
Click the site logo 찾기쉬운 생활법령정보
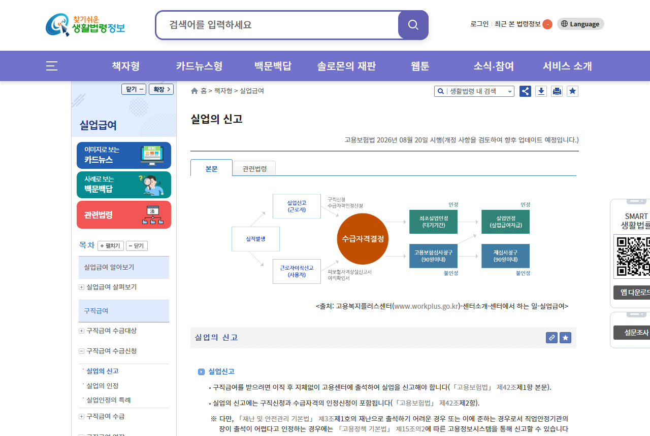click(85, 25)
